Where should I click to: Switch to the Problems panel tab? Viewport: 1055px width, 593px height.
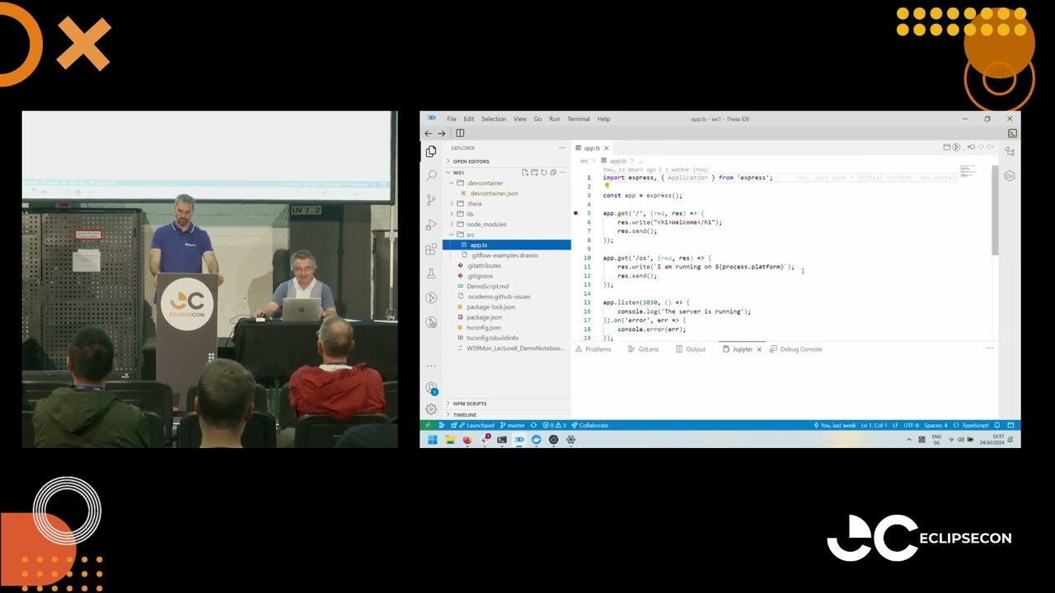[593, 349]
